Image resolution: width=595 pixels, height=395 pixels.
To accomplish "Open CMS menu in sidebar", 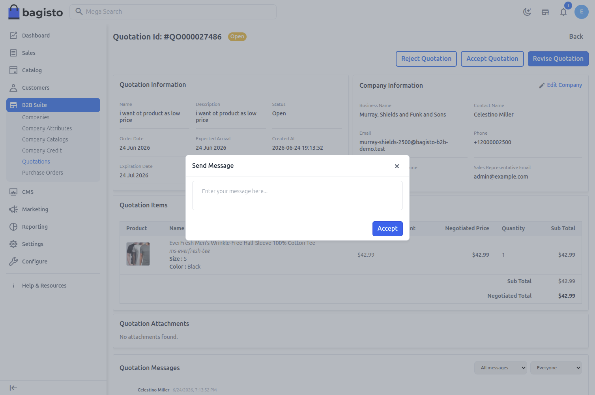I will [53, 192].
